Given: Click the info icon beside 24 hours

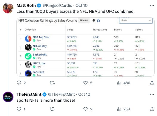Looking at the screenshot, I should tap(94, 21).
